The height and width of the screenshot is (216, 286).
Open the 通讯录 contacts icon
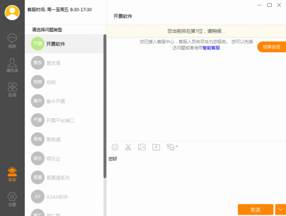pyautogui.click(x=12, y=64)
